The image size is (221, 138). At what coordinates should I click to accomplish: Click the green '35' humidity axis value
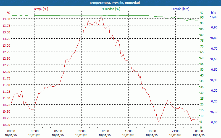202,87
